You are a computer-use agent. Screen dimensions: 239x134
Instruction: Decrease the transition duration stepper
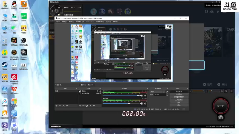[x=167, y=95]
